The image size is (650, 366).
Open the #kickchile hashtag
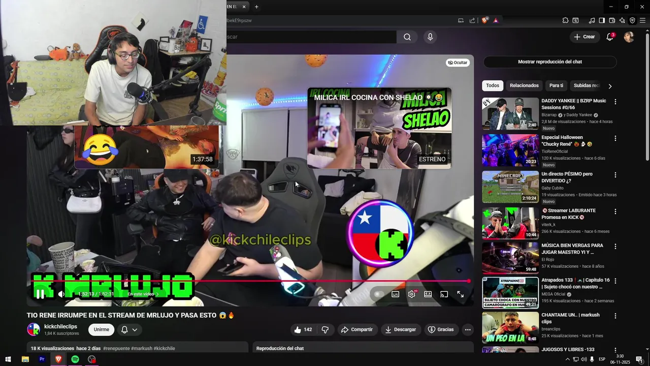[x=164, y=348]
